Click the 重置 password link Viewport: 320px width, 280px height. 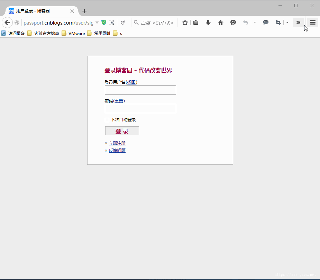tap(119, 101)
